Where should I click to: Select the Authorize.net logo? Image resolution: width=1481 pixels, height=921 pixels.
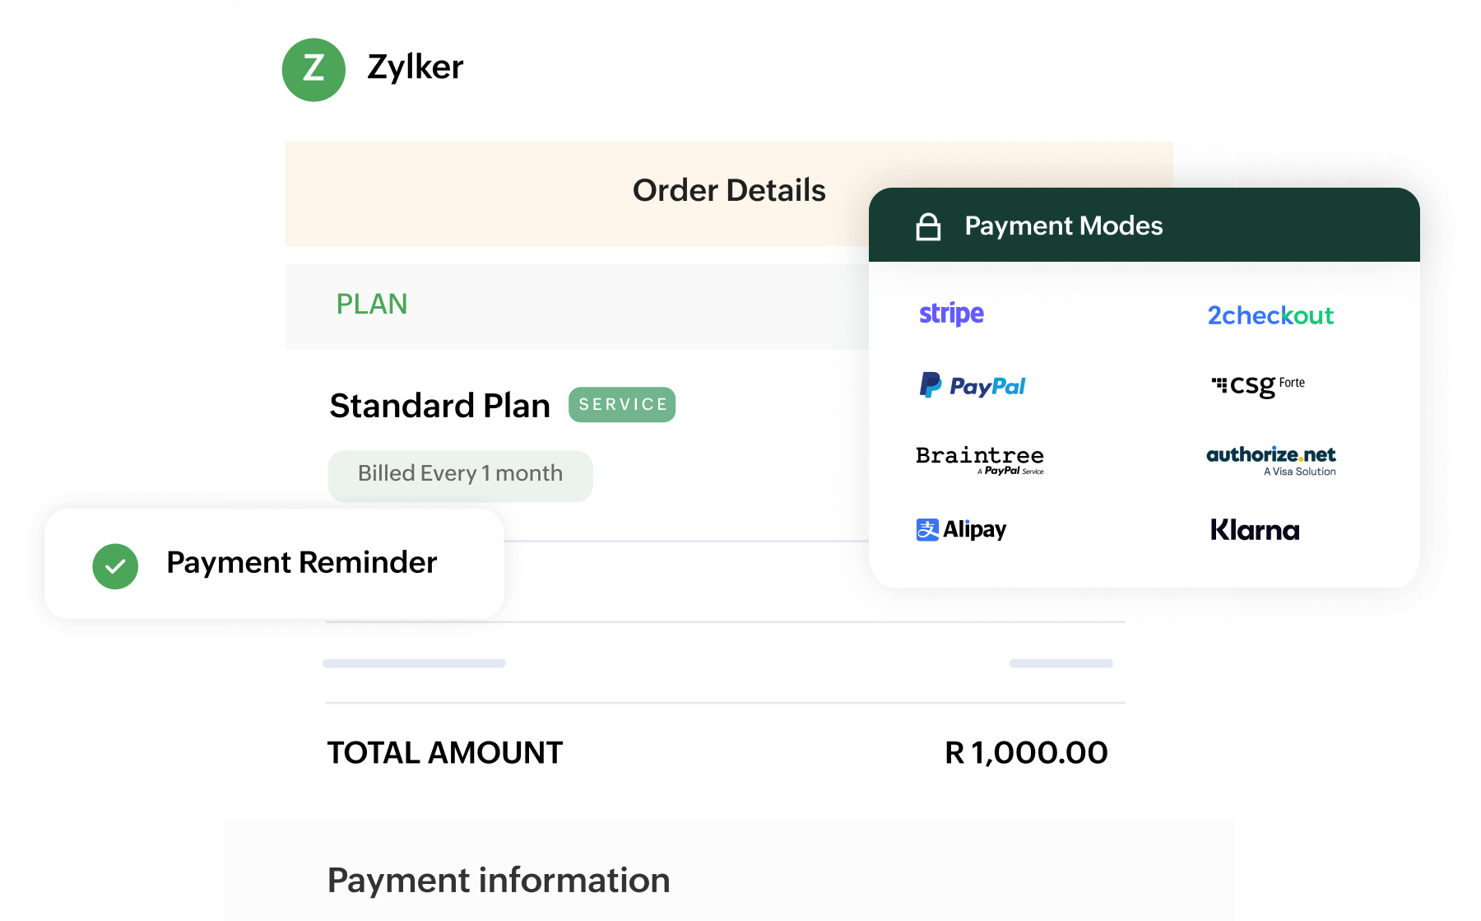tap(1270, 459)
